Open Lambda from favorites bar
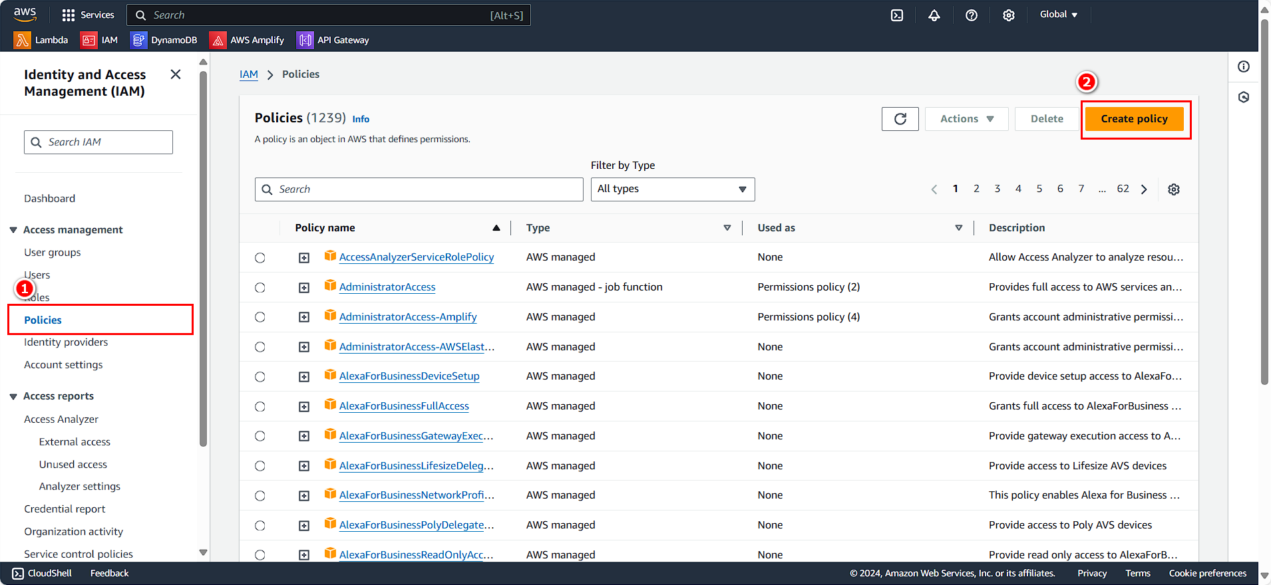The image size is (1271, 585). (41, 40)
